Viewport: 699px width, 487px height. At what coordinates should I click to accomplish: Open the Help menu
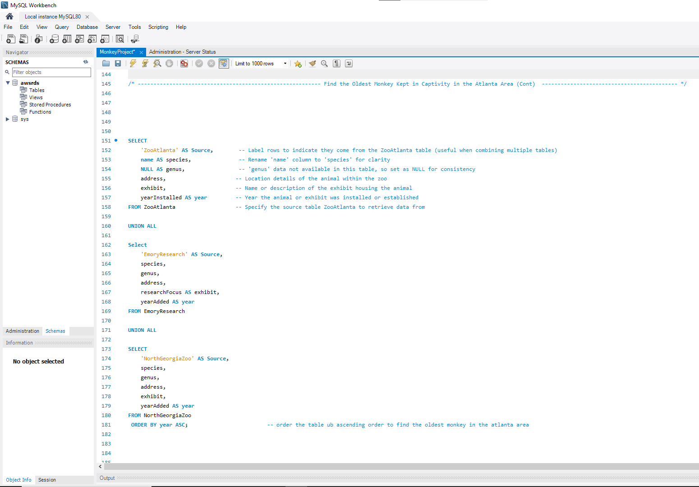[181, 27]
